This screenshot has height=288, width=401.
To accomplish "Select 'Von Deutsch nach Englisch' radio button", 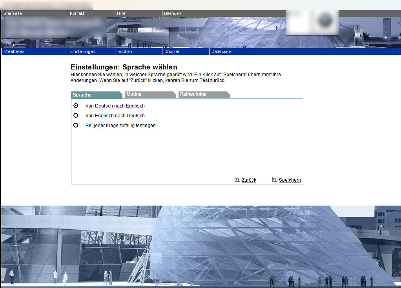I will pyautogui.click(x=76, y=106).
